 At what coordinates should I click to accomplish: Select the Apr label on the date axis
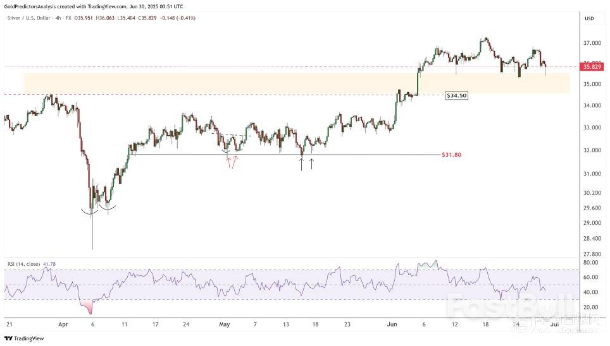tap(62, 324)
